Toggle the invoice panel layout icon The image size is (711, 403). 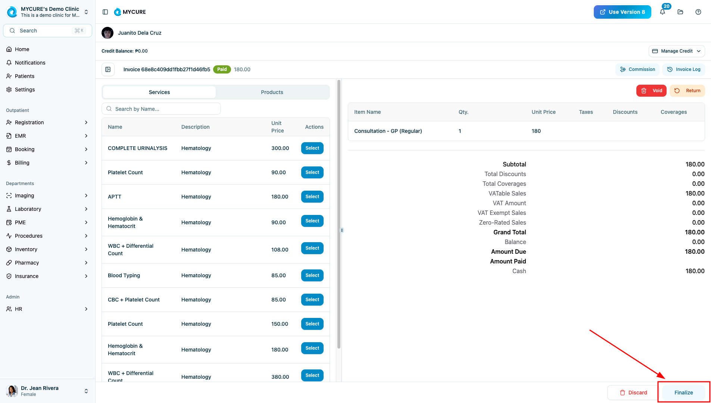[108, 69]
